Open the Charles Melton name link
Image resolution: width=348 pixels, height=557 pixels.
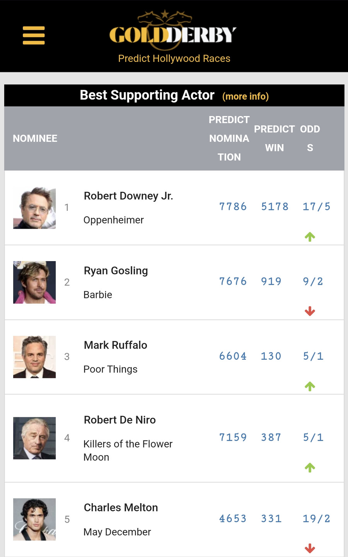121,507
